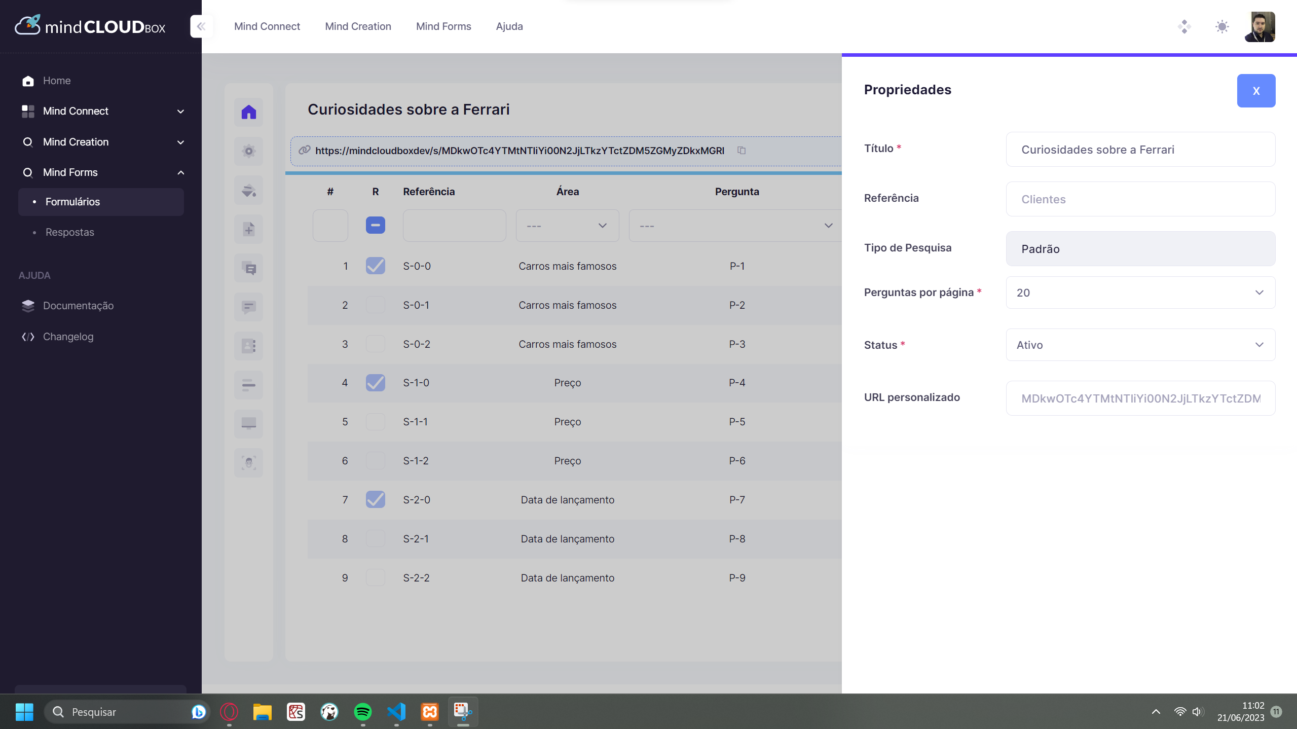The width and height of the screenshot is (1297, 729).
Task: Toggle the header select-all R checkbox
Action: [x=375, y=225]
